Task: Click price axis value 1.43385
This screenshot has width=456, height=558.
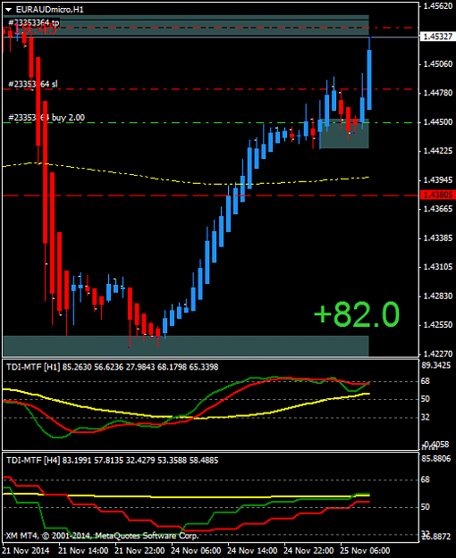Action: pyautogui.click(x=438, y=237)
